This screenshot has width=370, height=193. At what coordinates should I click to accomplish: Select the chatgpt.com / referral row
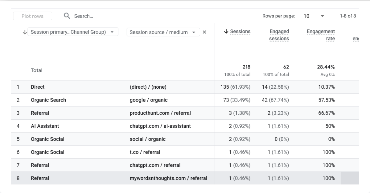185,165
